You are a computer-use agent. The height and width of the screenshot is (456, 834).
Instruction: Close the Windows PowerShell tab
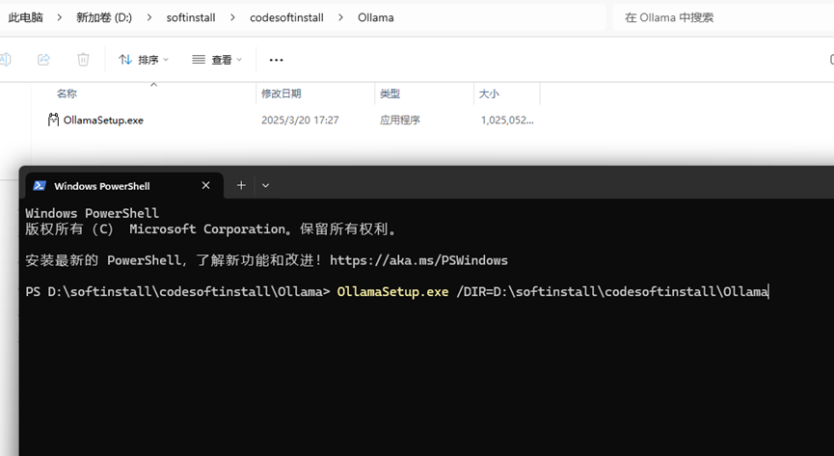pos(205,185)
